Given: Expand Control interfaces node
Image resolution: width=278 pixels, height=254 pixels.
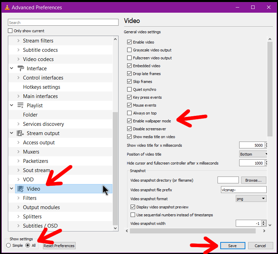Looking at the screenshot, I should (x=18, y=78).
